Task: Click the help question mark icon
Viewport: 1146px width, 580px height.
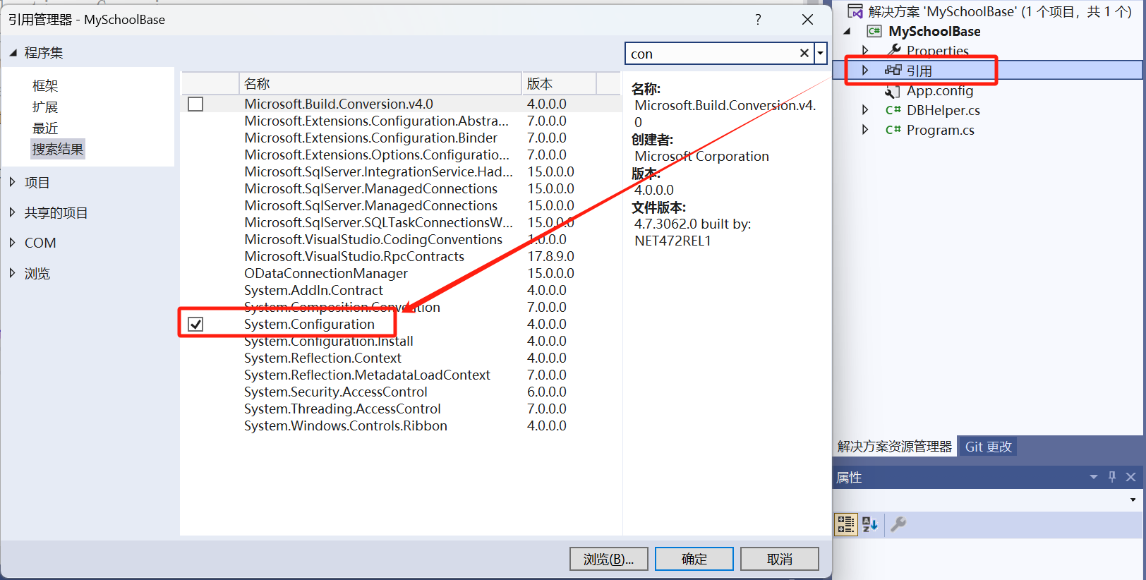Action: [758, 20]
